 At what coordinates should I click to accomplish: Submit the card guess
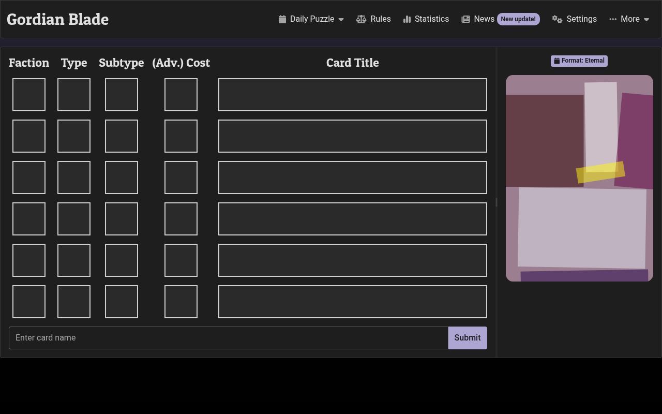point(468,338)
